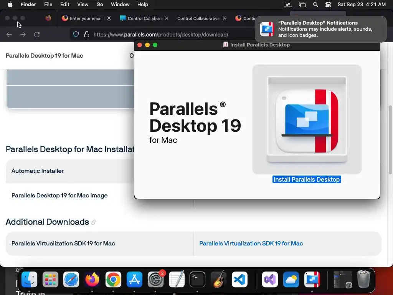Close the Enter your email tab
Viewport: 393px width, 295px height.
pyautogui.click(x=109, y=18)
